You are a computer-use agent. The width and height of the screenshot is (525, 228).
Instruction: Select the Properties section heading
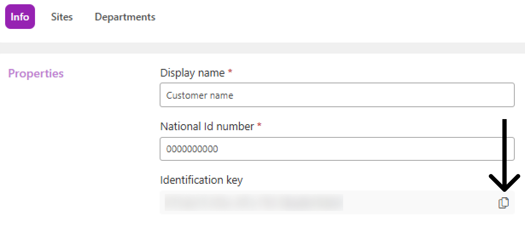click(36, 74)
